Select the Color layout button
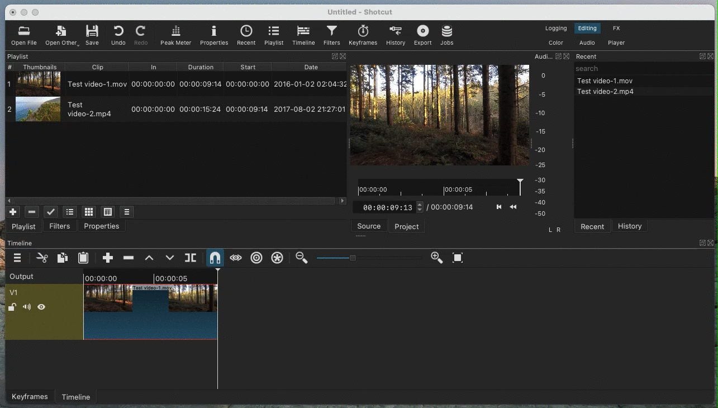Image resolution: width=718 pixels, height=408 pixels. 555,42
